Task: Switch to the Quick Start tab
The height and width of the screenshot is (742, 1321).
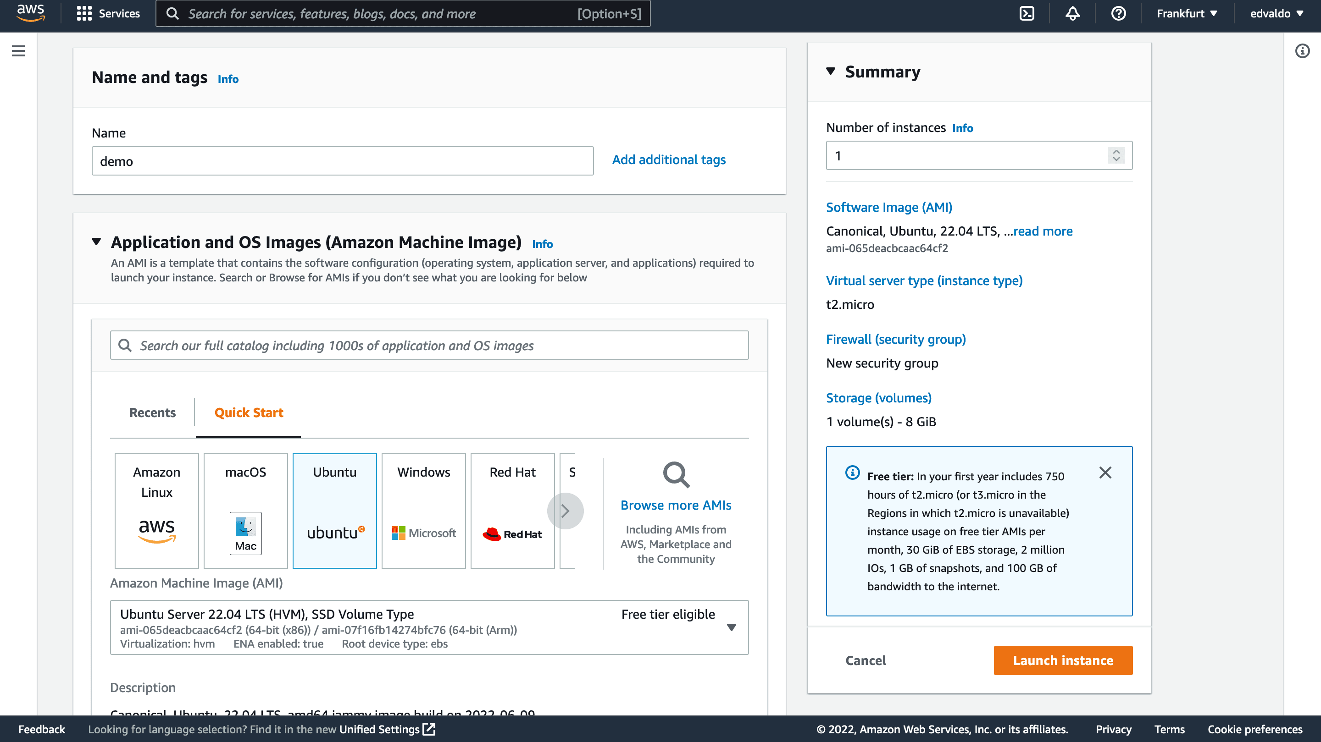Action: click(x=249, y=412)
